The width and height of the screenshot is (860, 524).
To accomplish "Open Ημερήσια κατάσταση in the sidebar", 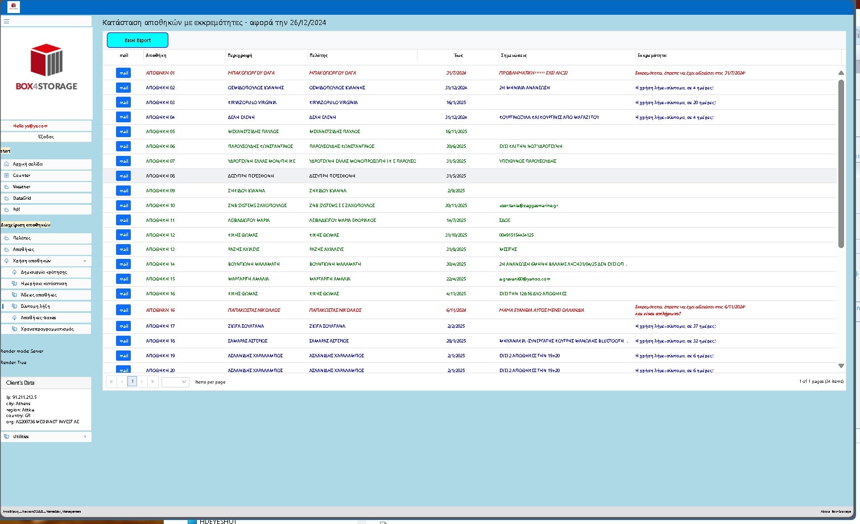I will pos(44,283).
